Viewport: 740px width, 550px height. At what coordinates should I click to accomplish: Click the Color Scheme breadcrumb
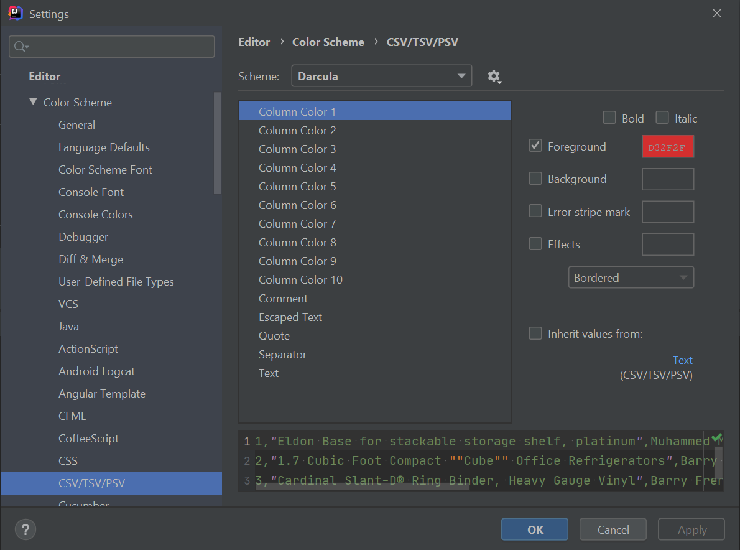[x=328, y=42]
